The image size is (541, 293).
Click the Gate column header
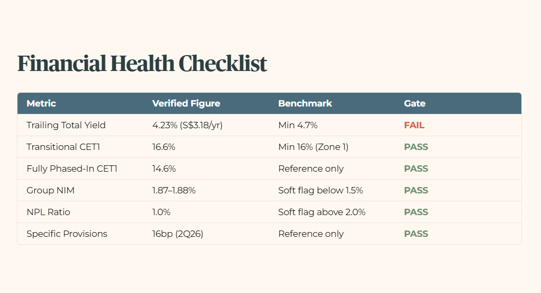click(x=415, y=103)
